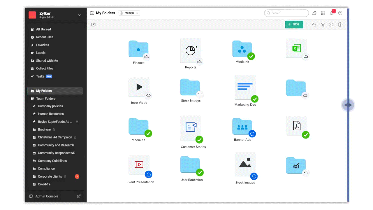Click the Admin Console gear icon

[x=31, y=196]
